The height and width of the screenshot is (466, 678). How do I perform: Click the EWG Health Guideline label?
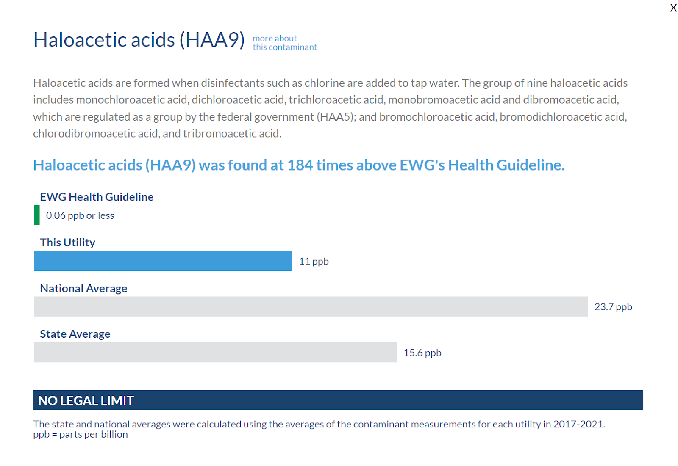coord(97,197)
